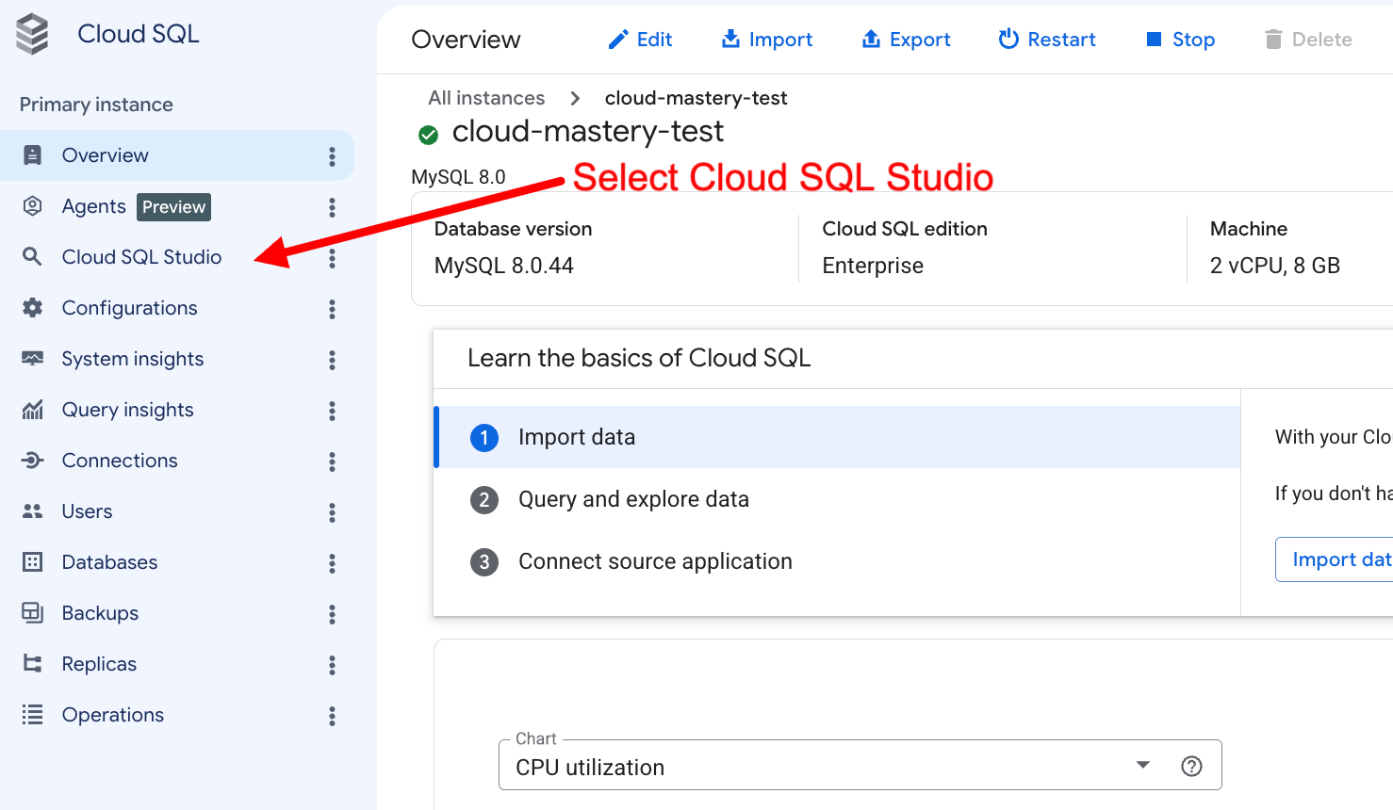Click the System insights monitor icon
This screenshot has width=1393, height=810.
(x=32, y=359)
